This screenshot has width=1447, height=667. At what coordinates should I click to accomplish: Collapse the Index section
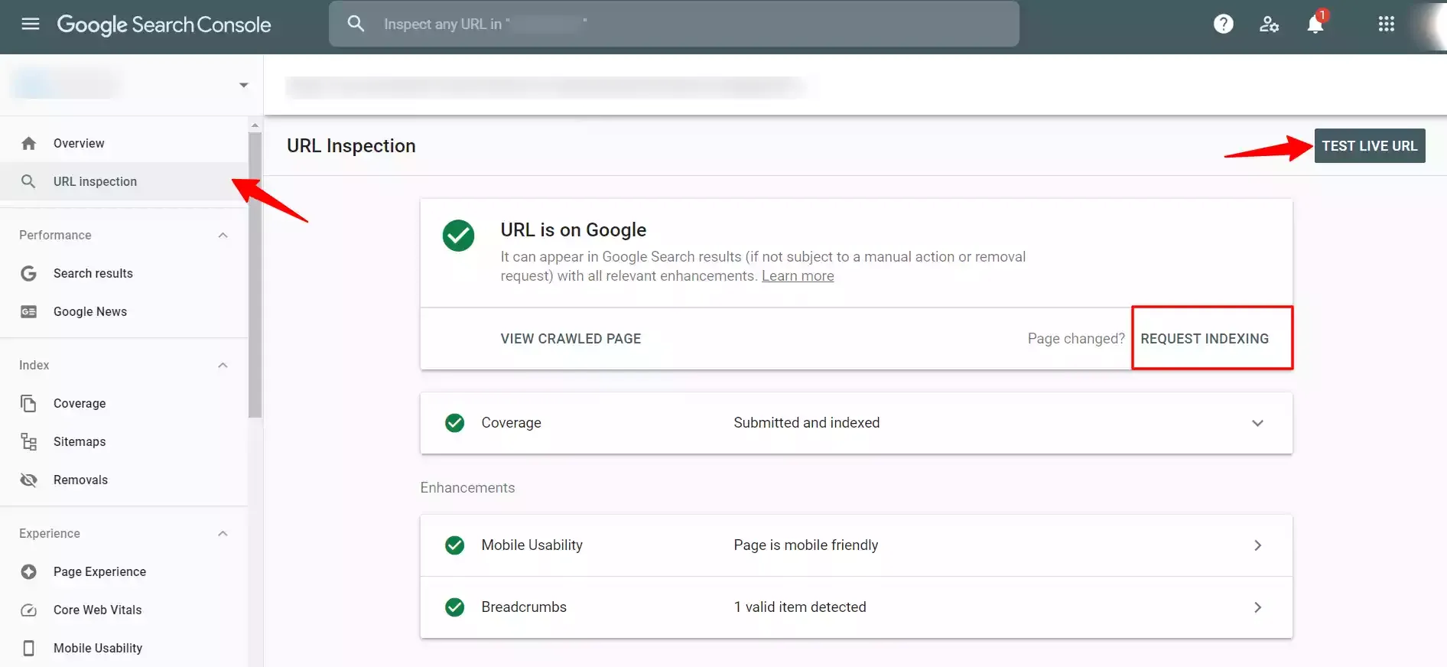pyautogui.click(x=223, y=365)
